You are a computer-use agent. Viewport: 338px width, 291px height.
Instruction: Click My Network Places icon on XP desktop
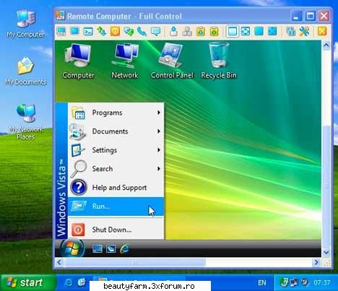coord(26,122)
